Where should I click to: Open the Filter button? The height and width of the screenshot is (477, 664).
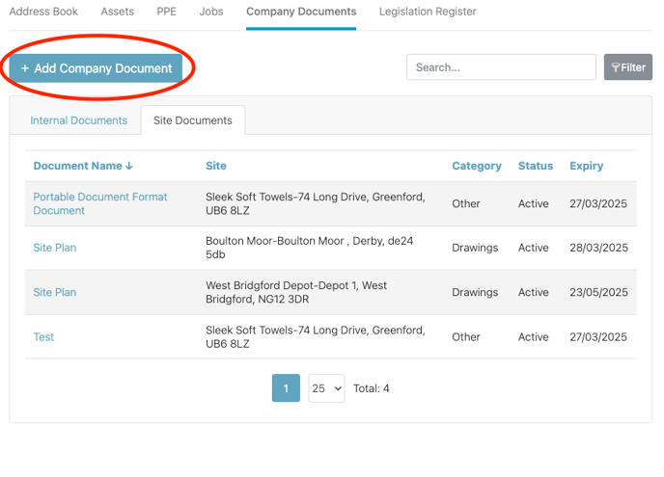point(628,67)
